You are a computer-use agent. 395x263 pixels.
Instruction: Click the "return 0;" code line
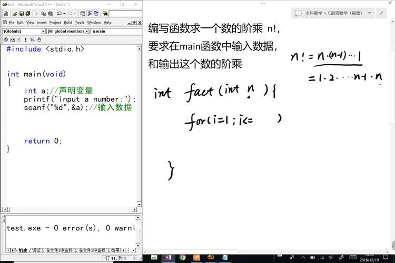43,141
